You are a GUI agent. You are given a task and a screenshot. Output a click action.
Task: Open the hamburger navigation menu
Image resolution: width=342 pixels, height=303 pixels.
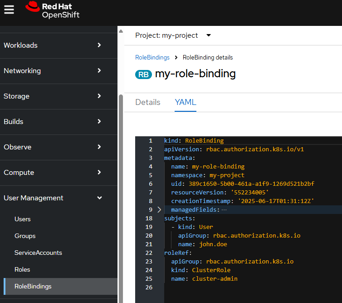(x=9, y=10)
